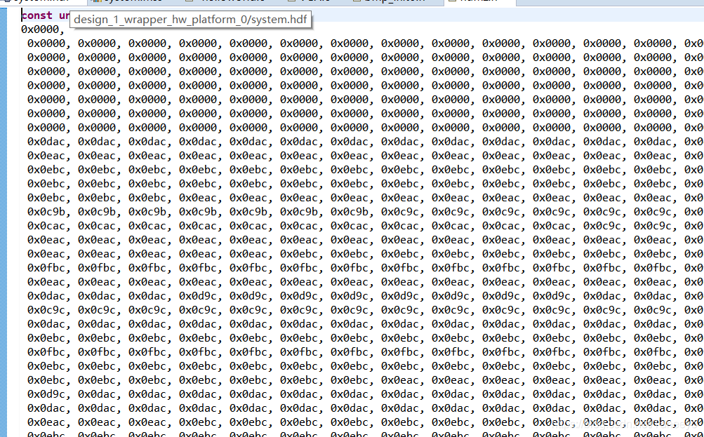Click the first 0x0d9c in the row starting 0x0dac
The width and height of the screenshot is (704, 437).
(x=198, y=296)
